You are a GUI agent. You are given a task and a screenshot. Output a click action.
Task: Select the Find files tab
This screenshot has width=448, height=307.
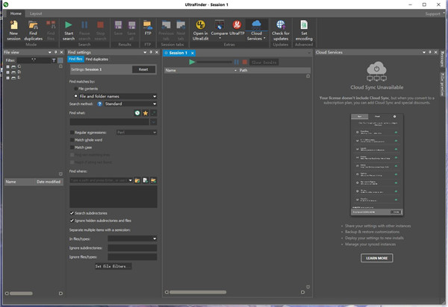tap(75, 59)
